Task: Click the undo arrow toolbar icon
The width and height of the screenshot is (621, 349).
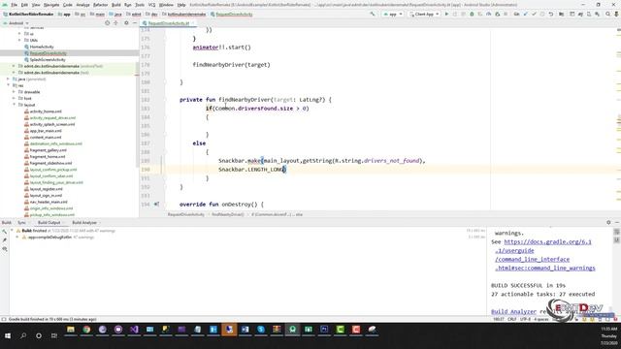Action: click(551, 14)
